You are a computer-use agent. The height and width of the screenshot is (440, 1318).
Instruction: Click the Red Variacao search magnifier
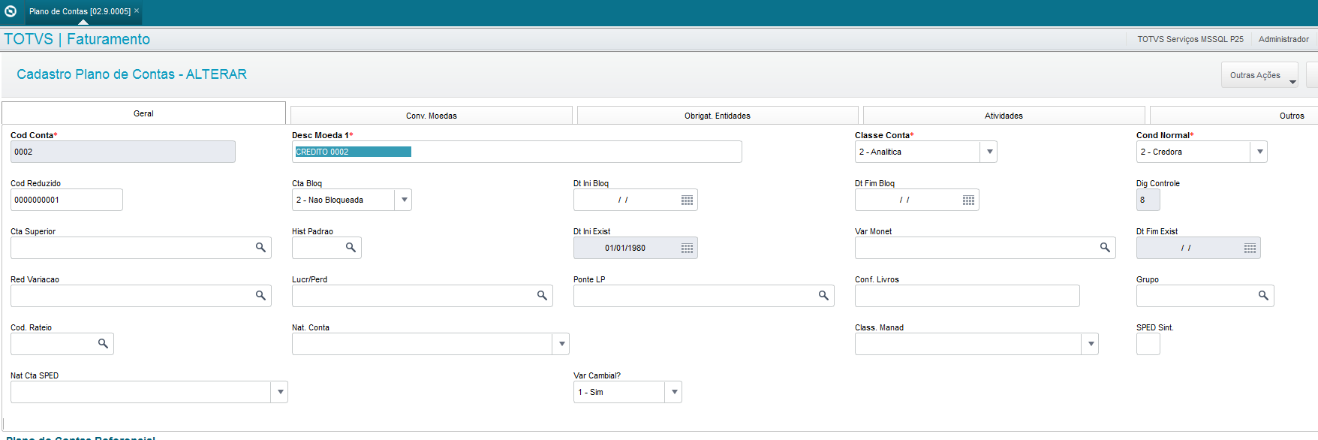coord(260,296)
